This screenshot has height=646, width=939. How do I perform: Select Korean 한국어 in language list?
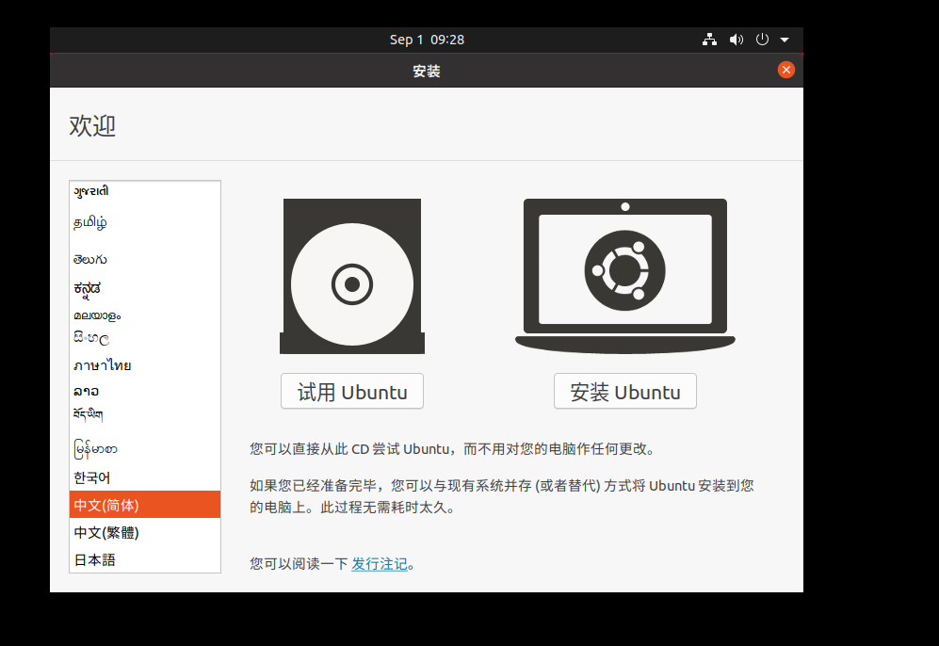145,477
